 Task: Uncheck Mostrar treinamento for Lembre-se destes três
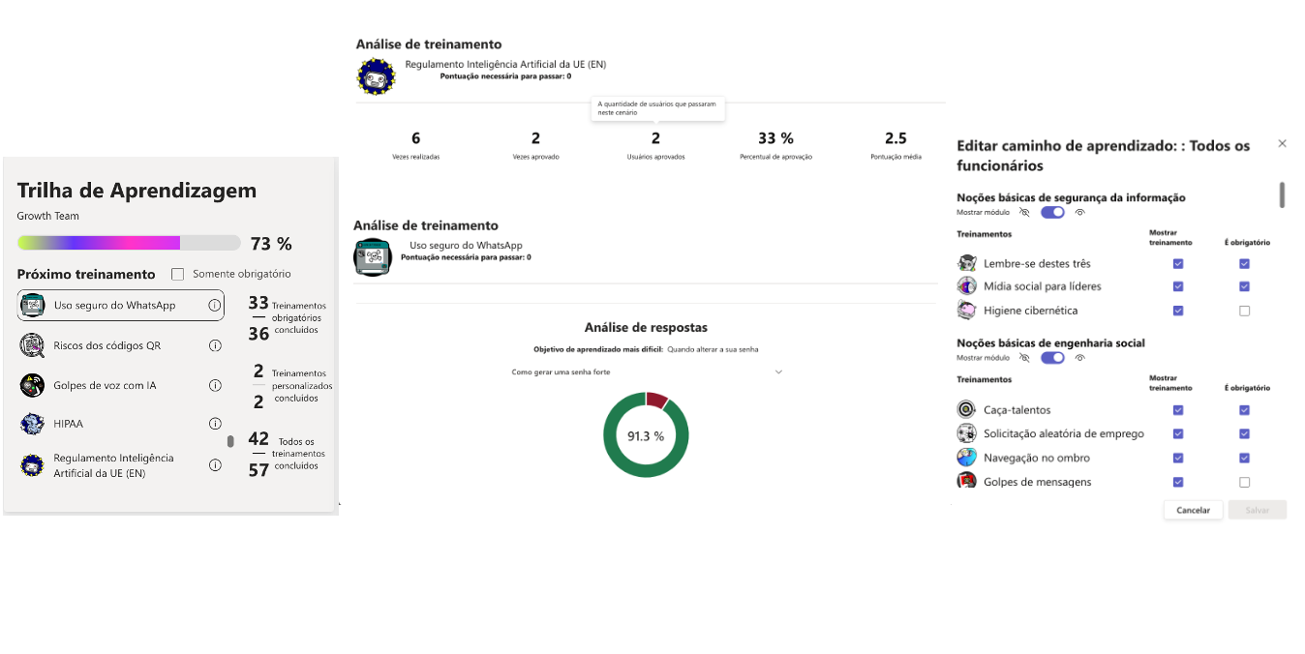point(1178,263)
